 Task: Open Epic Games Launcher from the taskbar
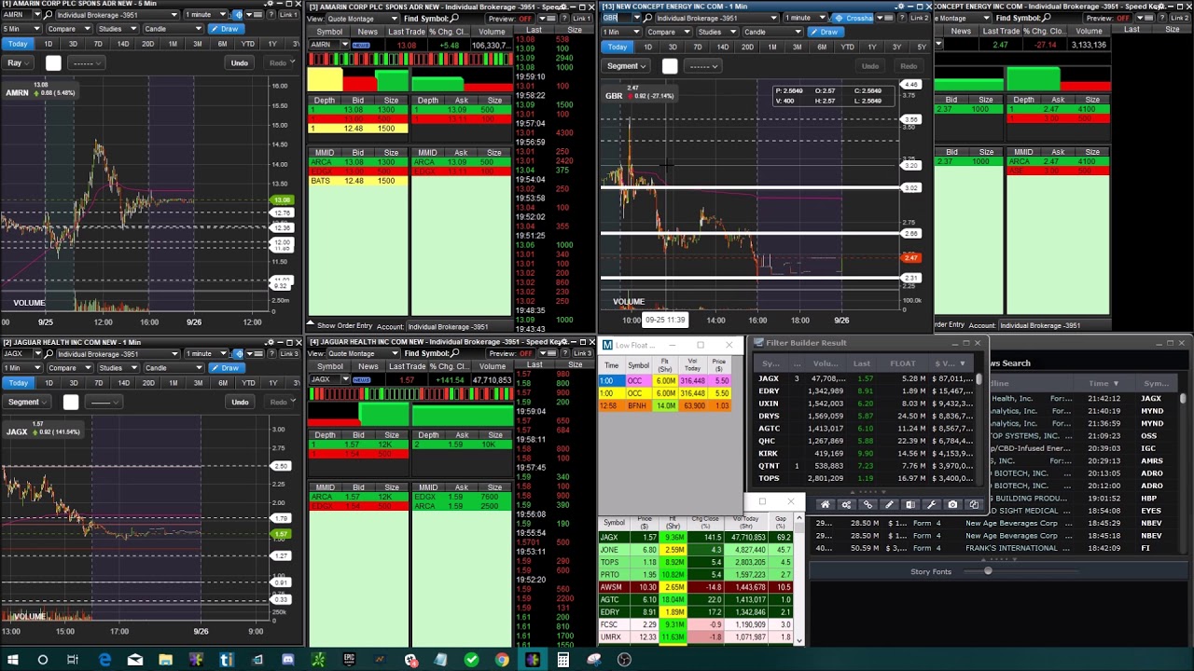click(x=349, y=660)
